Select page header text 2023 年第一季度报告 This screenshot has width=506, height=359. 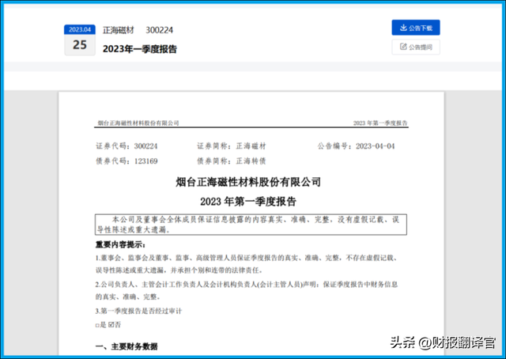click(380, 123)
